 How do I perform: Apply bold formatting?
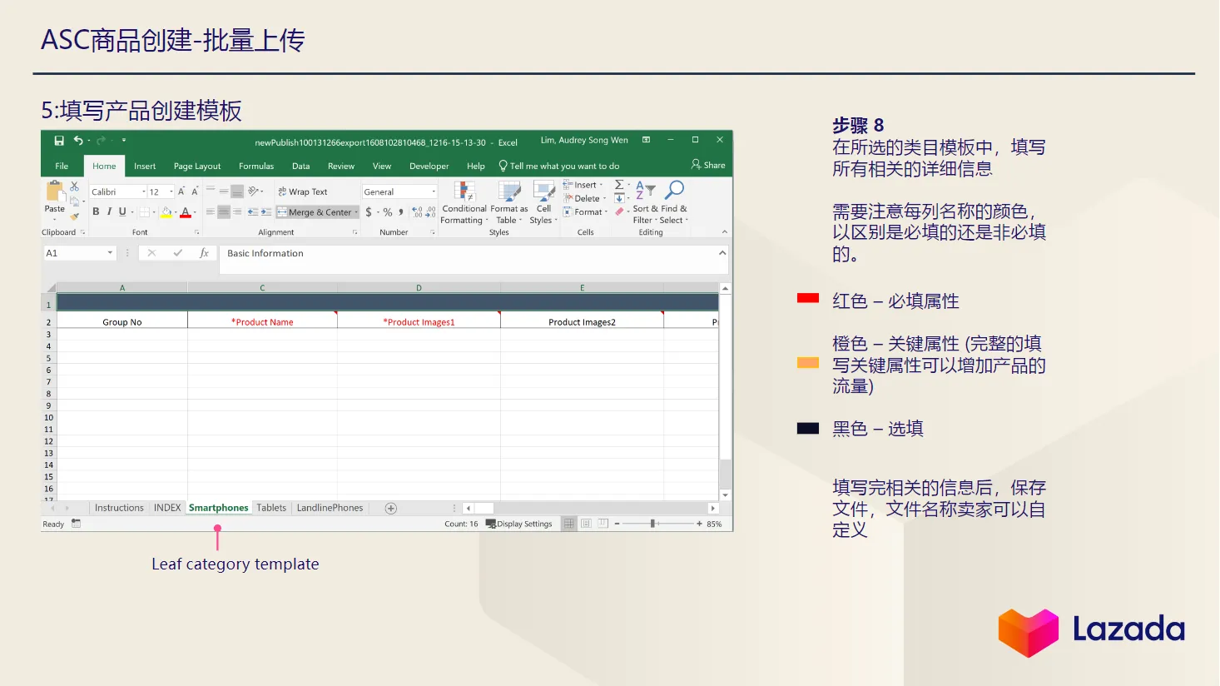tap(96, 211)
